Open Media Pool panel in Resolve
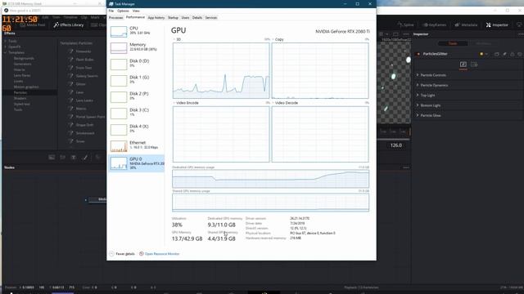This screenshot has width=524, height=294. (33, 25)
